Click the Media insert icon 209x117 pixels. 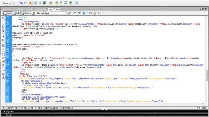click(51, 3)
